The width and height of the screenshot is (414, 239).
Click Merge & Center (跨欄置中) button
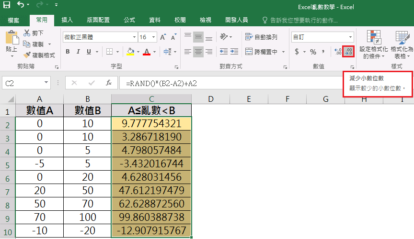[262, 52]
